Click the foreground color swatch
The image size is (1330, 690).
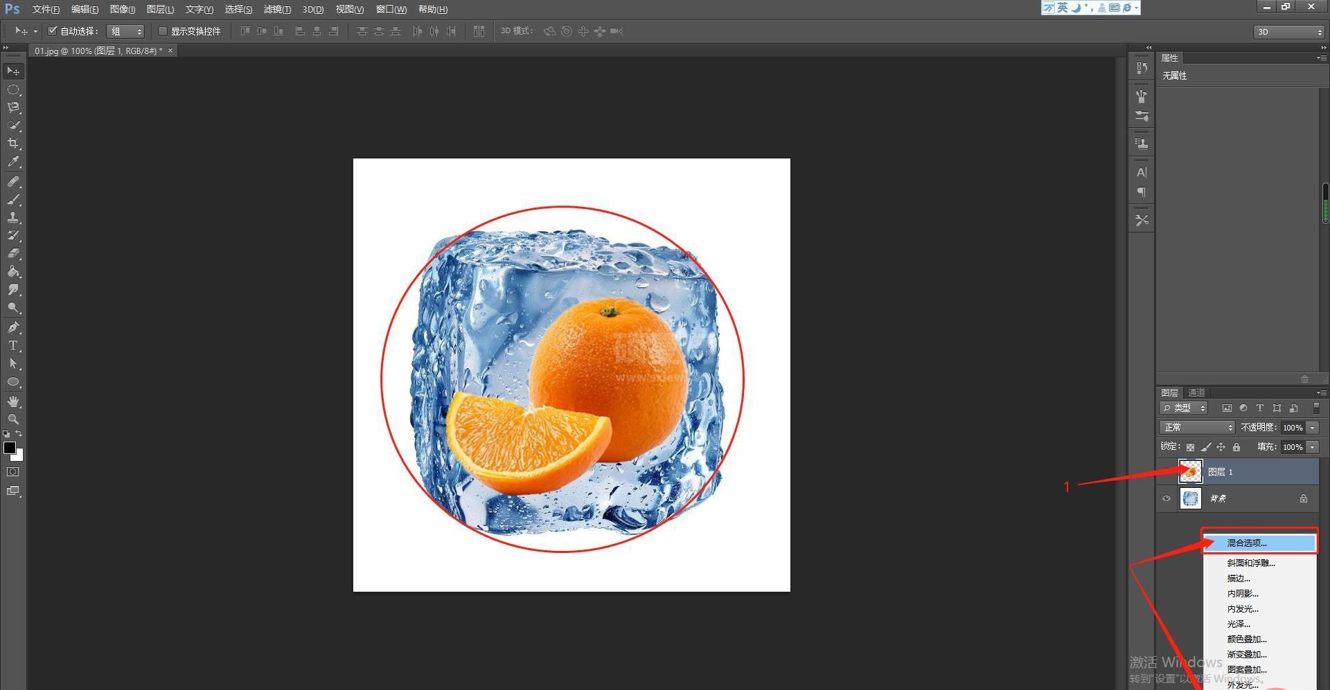pos(10,448)
